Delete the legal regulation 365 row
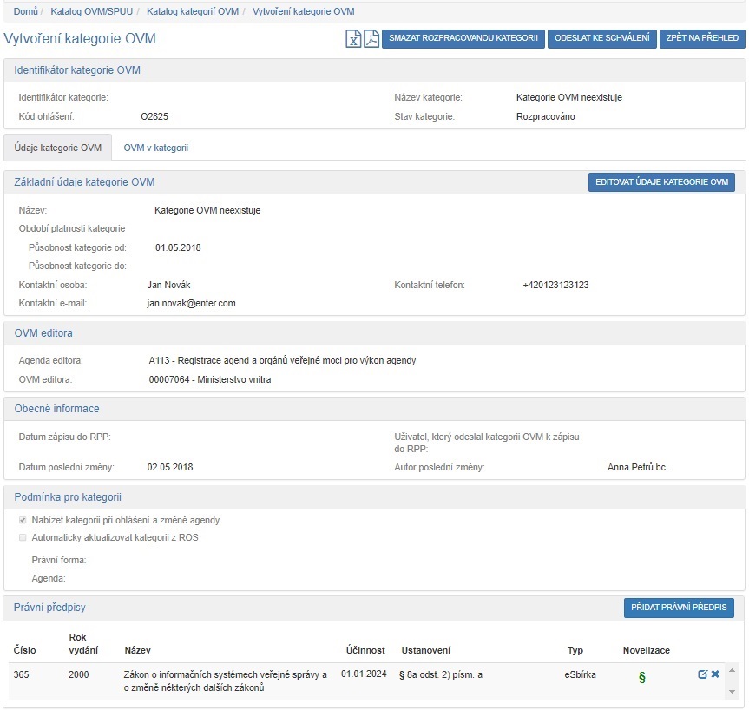 click(x=716, y=674)
